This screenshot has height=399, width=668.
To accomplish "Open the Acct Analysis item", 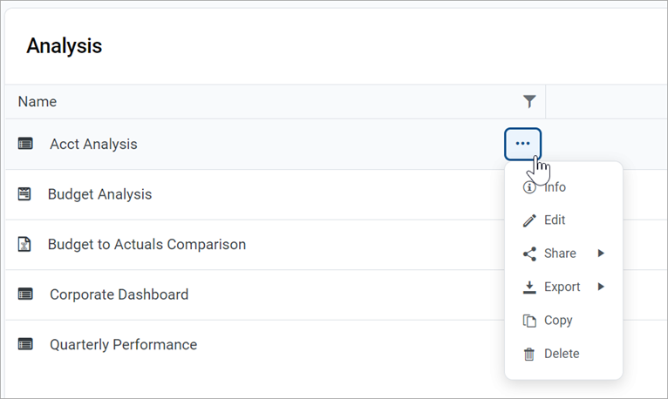I will [x=93, y=144].
